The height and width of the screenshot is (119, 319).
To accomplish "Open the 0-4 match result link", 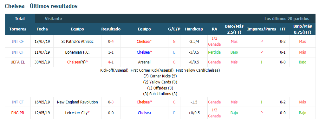I will 111,41.
